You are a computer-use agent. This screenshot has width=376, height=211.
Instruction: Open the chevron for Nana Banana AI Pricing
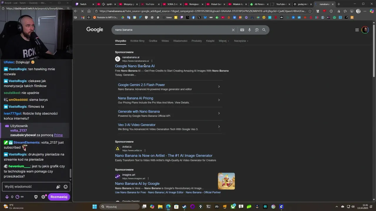[219, 100]
